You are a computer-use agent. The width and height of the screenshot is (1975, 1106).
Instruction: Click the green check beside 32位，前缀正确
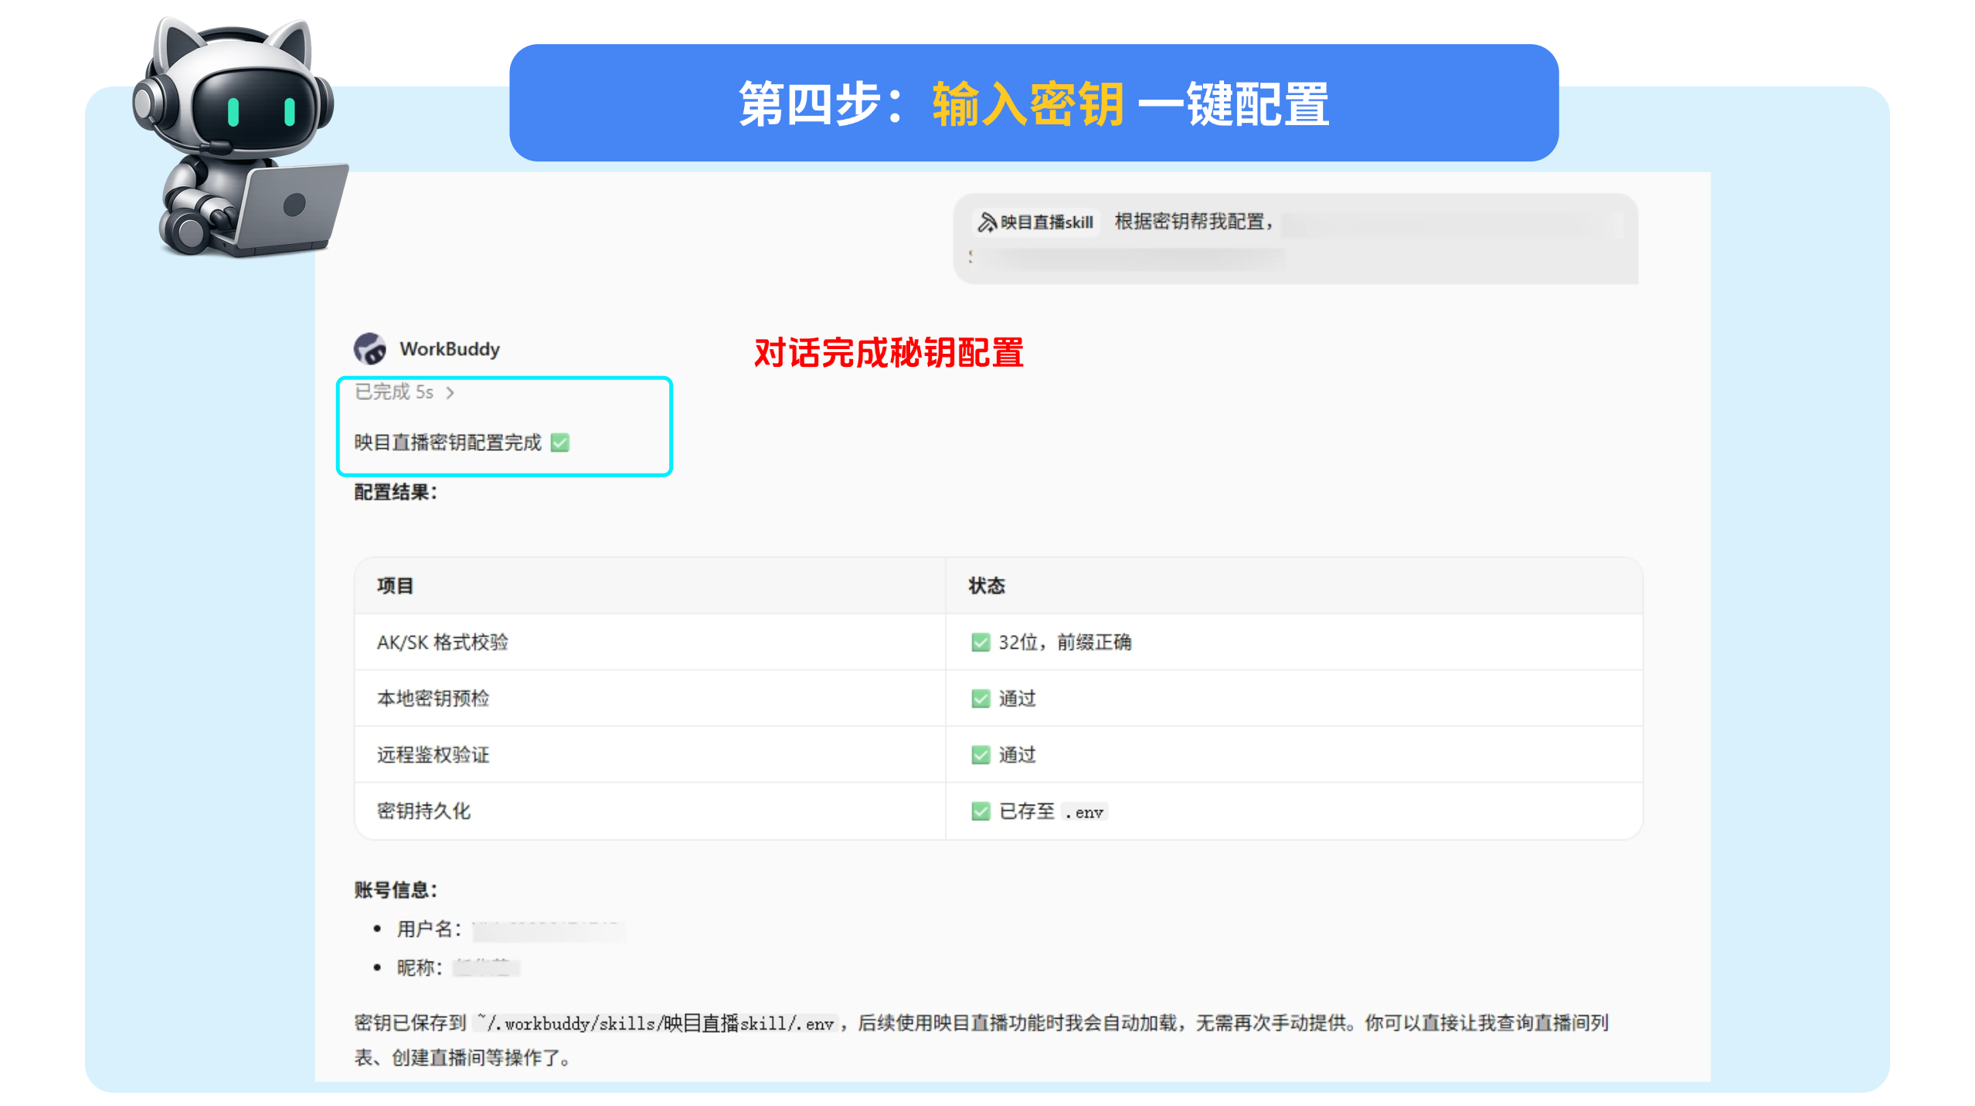point(981,643)
